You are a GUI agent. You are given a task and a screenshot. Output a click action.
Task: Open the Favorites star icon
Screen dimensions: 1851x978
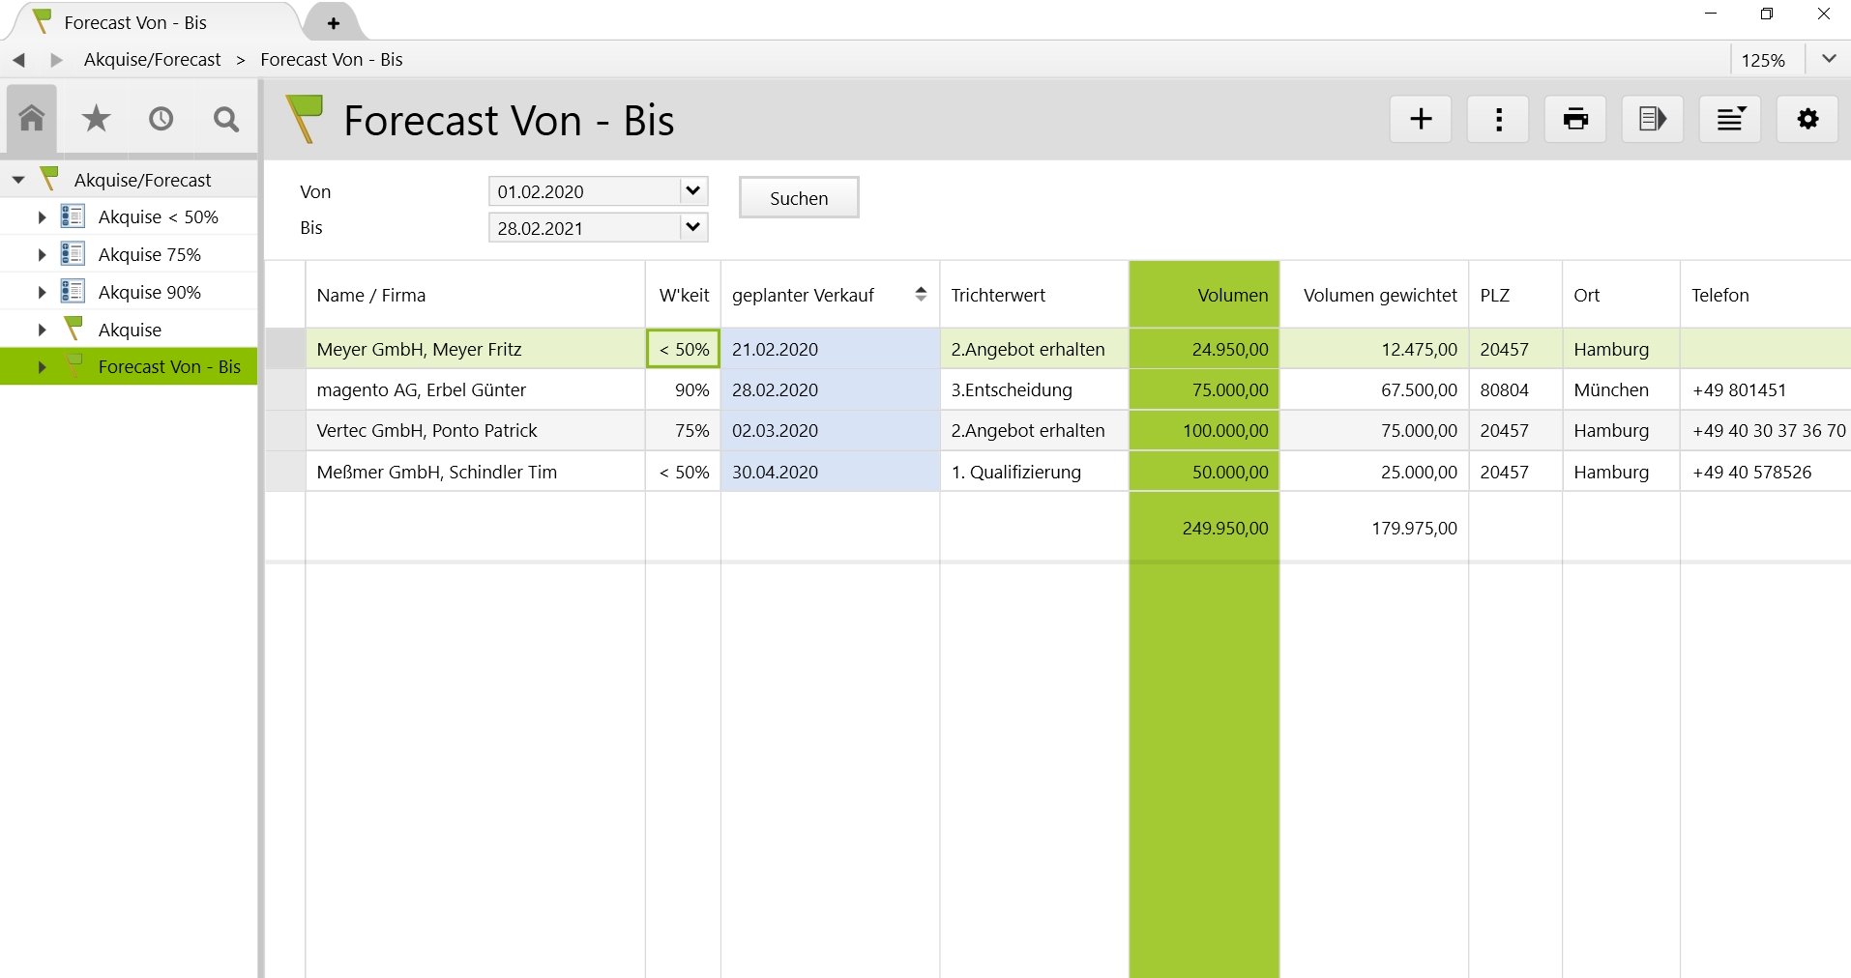click(x=95, y=118)
